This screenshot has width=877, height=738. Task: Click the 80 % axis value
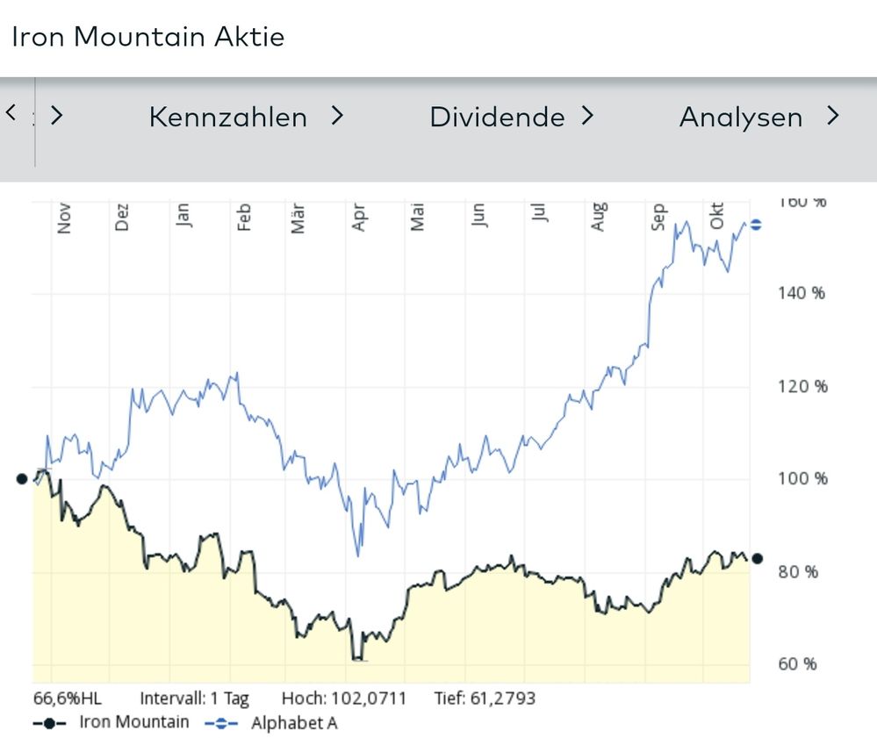coord(798,572)
